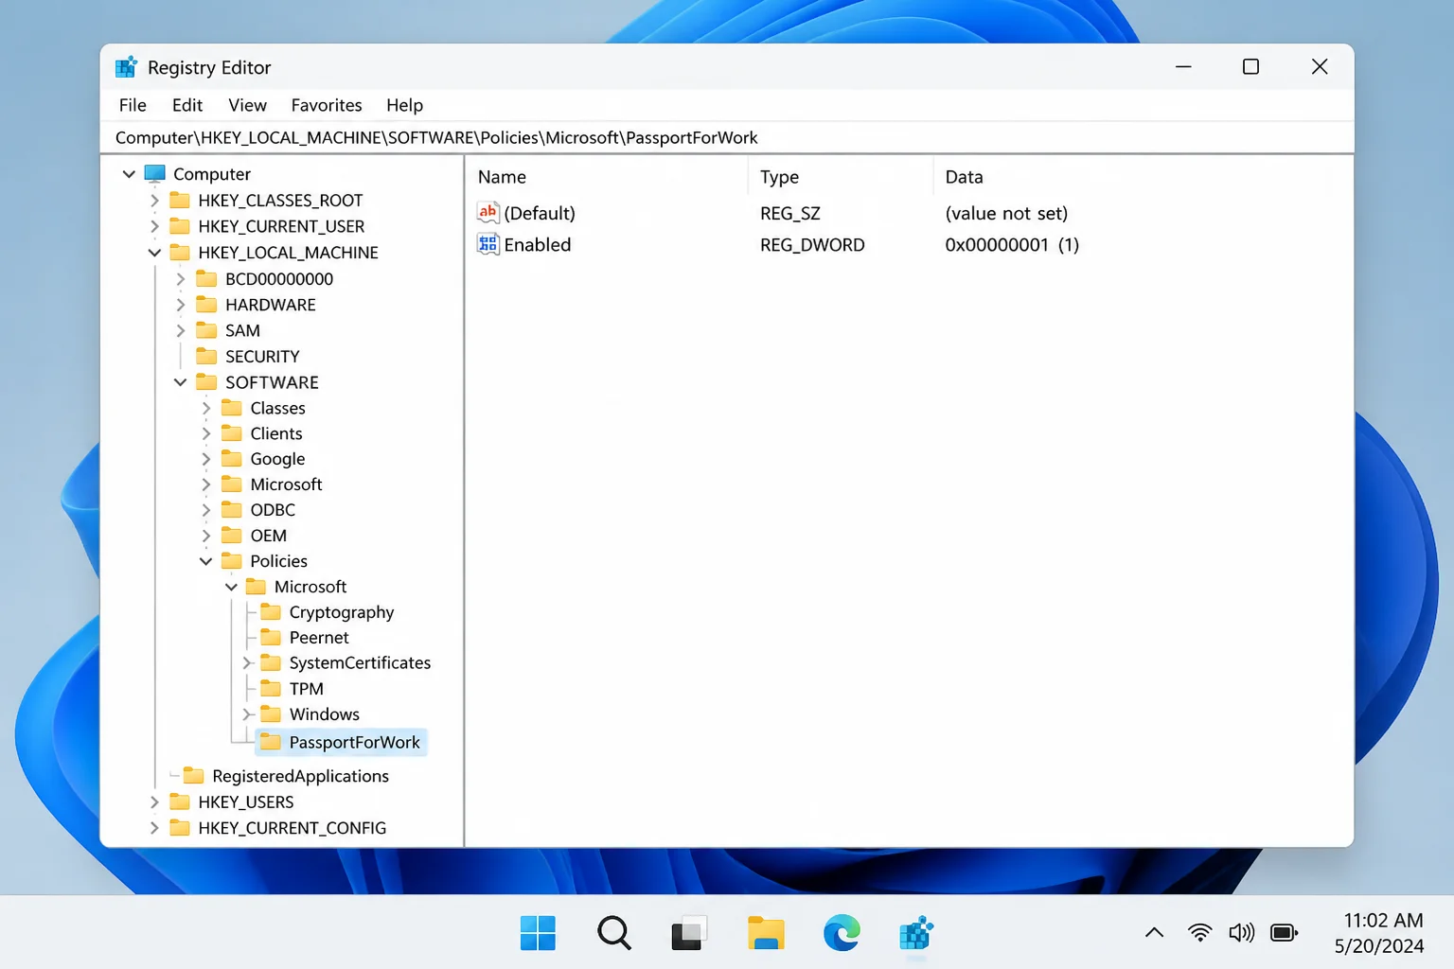Expand the Windows key arrow
The height and width of the screenshot is (969, 1454).
(x=247, y=714)
